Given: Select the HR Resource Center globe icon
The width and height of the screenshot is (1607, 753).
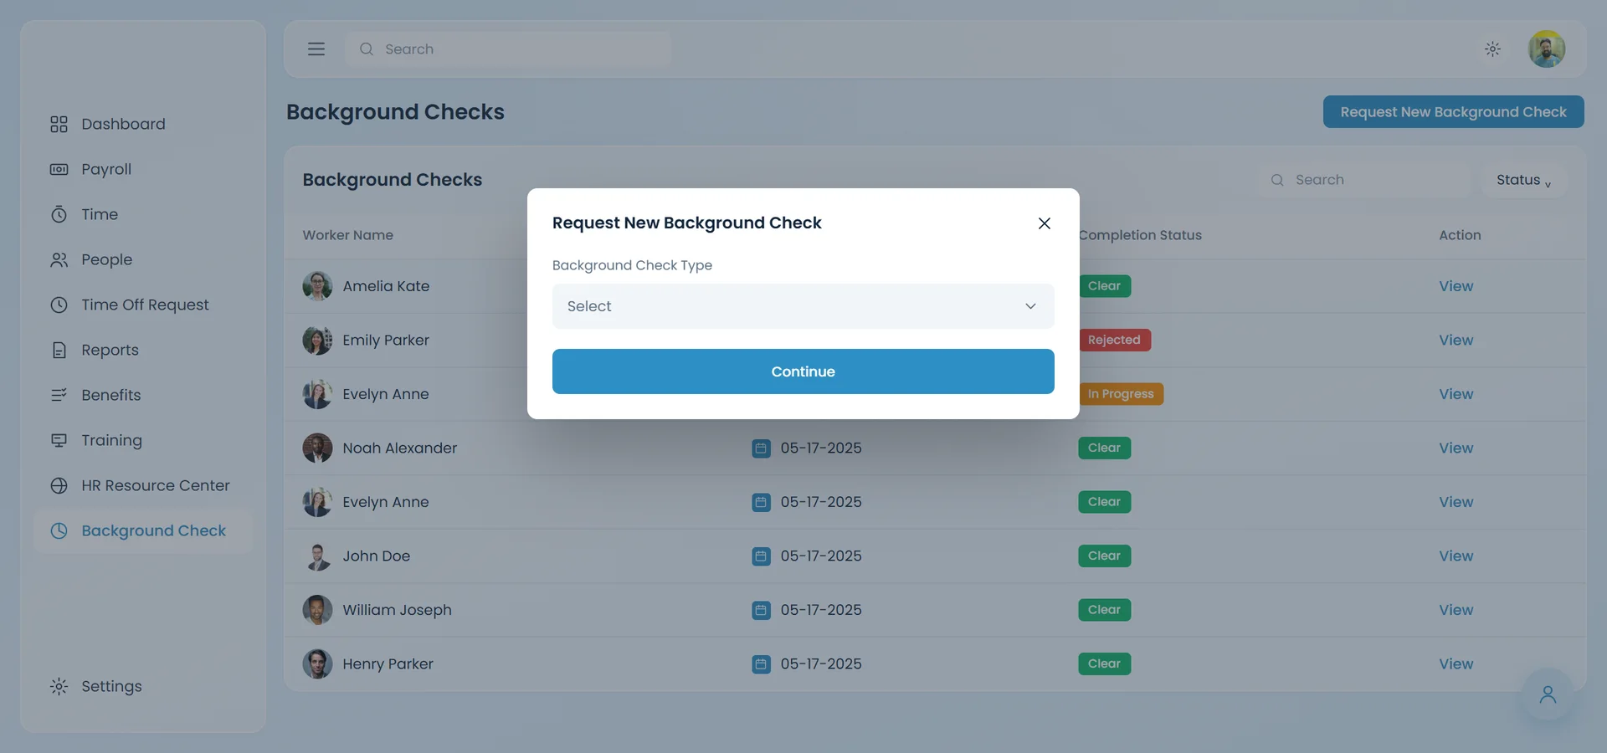Looking at the screenshot, I should [59, 485].
